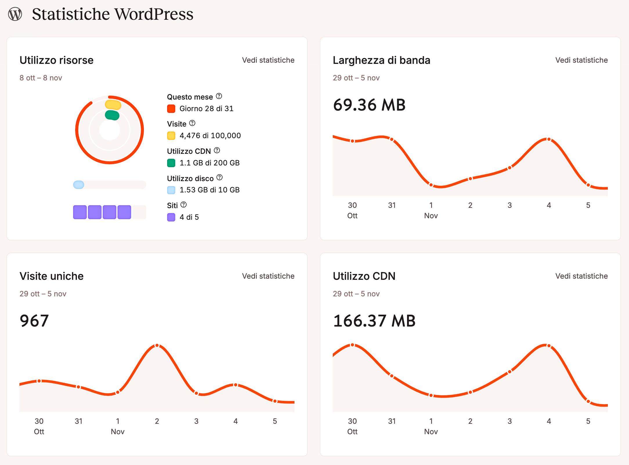The width and height of the screenshot is (629, 465).
Task: Open help tooltip beside Utilizzo CDN legend
Action: 217,150
